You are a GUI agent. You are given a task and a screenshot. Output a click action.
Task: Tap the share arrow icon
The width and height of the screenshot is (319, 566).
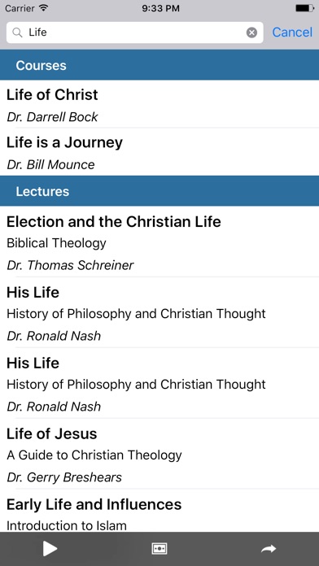[x=269, y=549]
